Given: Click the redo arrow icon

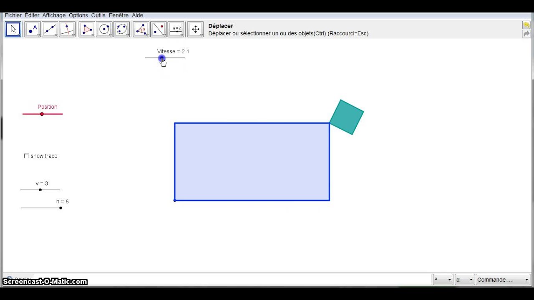Looking at the screenshot, I should tap(526, 34).
